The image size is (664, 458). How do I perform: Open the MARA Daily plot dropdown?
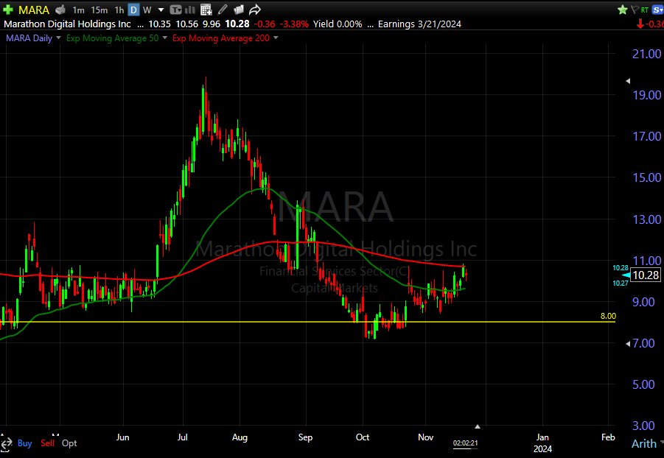tap(58, 38)
